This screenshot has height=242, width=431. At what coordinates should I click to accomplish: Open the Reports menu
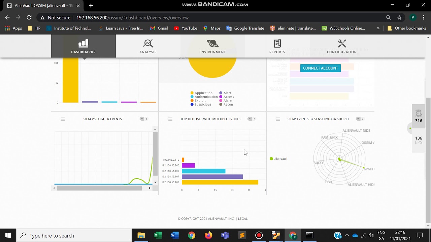[x=277, y=46]
